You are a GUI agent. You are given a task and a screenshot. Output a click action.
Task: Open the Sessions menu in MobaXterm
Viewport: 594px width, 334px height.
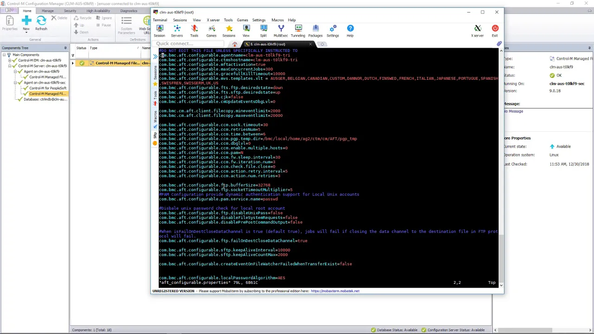pos(180,20)
